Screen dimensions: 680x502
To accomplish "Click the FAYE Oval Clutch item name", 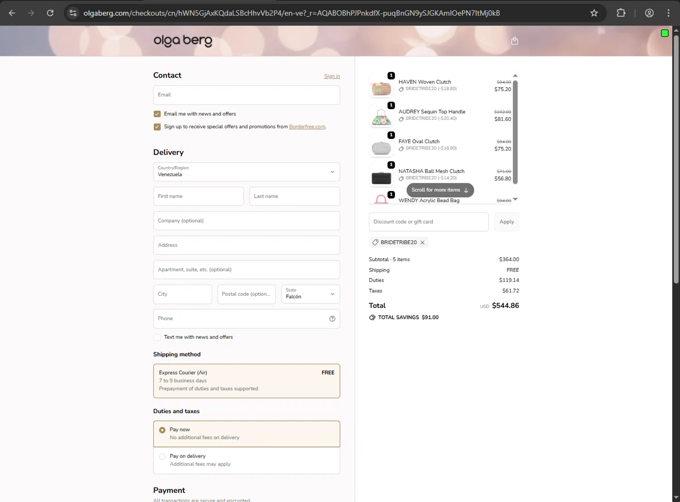I will [x=419, y=141].
